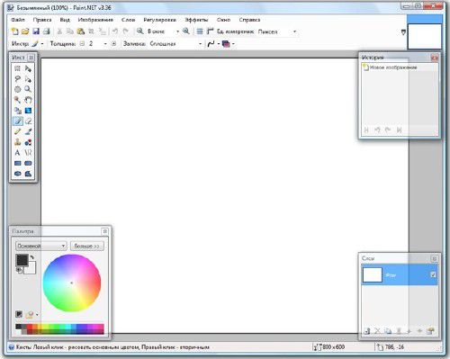This screenshot has width=450, height=359.
Task: Click the Add New Layer icon
Action: [366, 331]
